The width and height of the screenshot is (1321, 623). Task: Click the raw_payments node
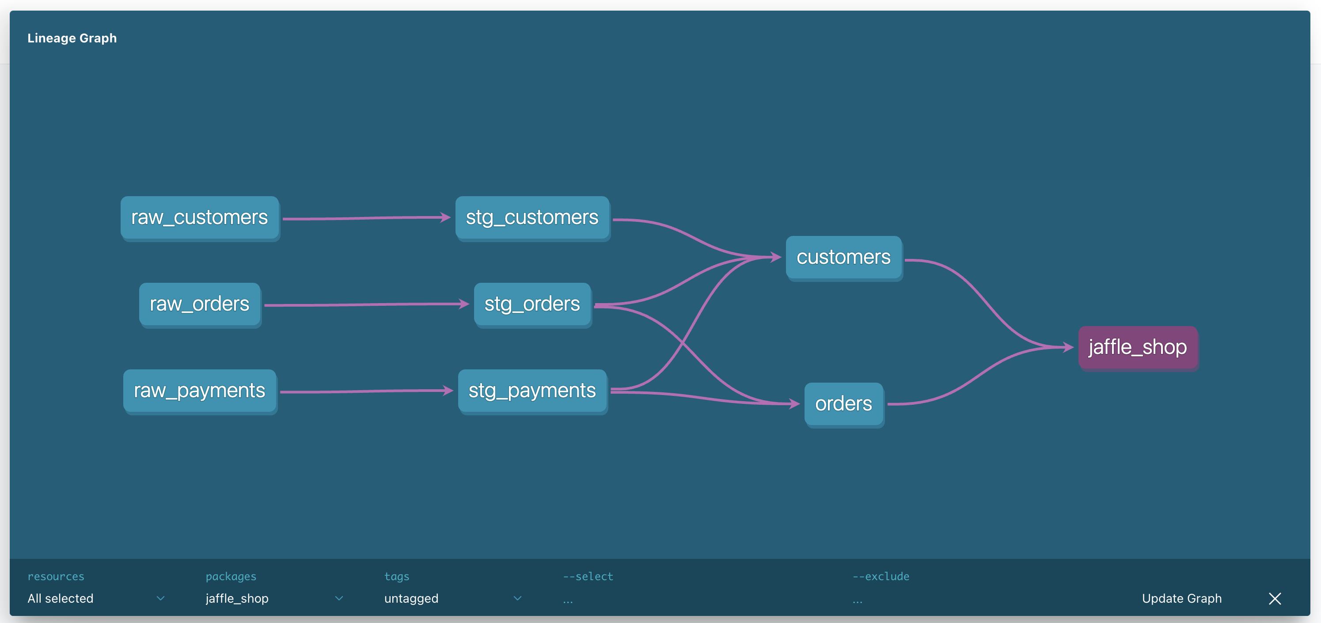(x=200, y=391)
